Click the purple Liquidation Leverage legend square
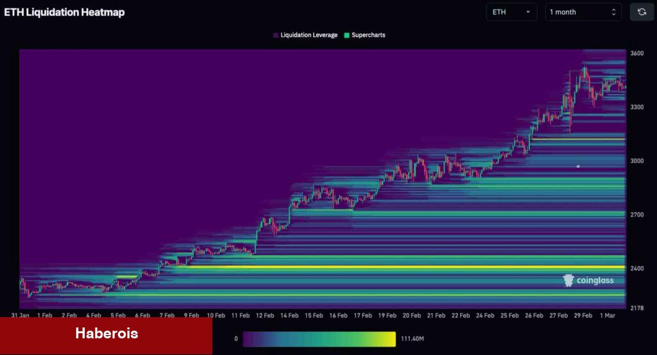The width and height of the screenshot is (657, 355). click(x=276, y=35)
